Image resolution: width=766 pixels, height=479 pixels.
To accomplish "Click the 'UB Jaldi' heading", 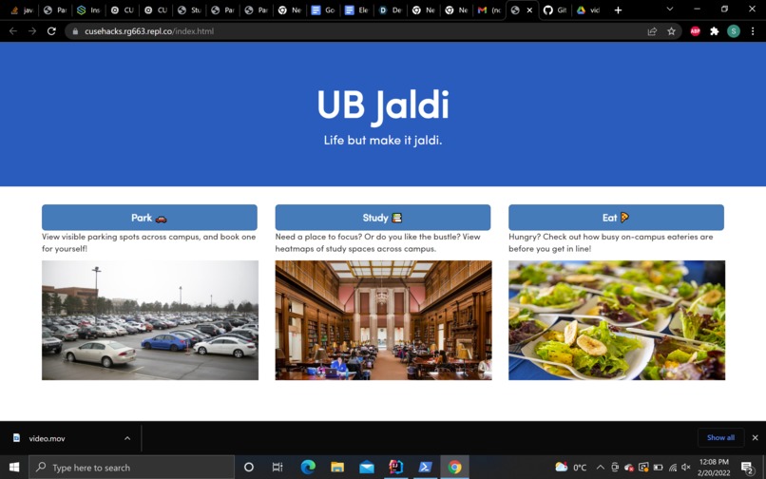I will tap(383, 105).
